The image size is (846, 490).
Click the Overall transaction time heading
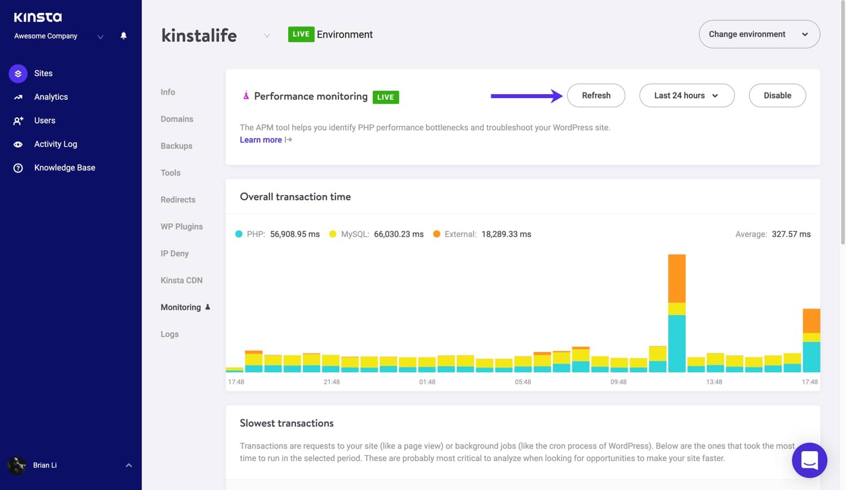click(295, 197)
